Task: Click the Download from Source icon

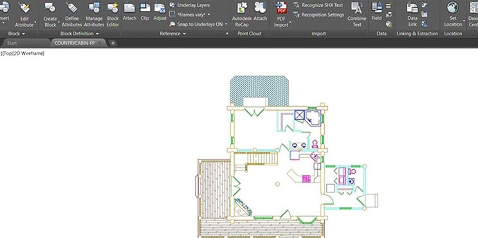Action: click(x=425, y=5)
